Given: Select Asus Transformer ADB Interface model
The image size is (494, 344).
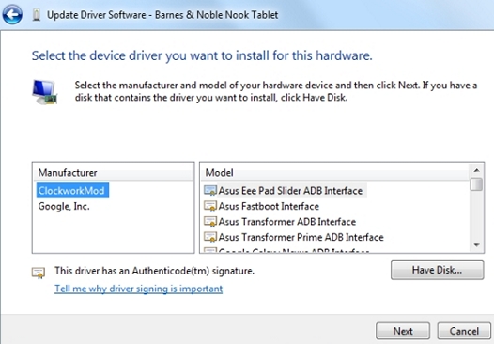Looking at the screenshot, I should click(x=287, y=222).
